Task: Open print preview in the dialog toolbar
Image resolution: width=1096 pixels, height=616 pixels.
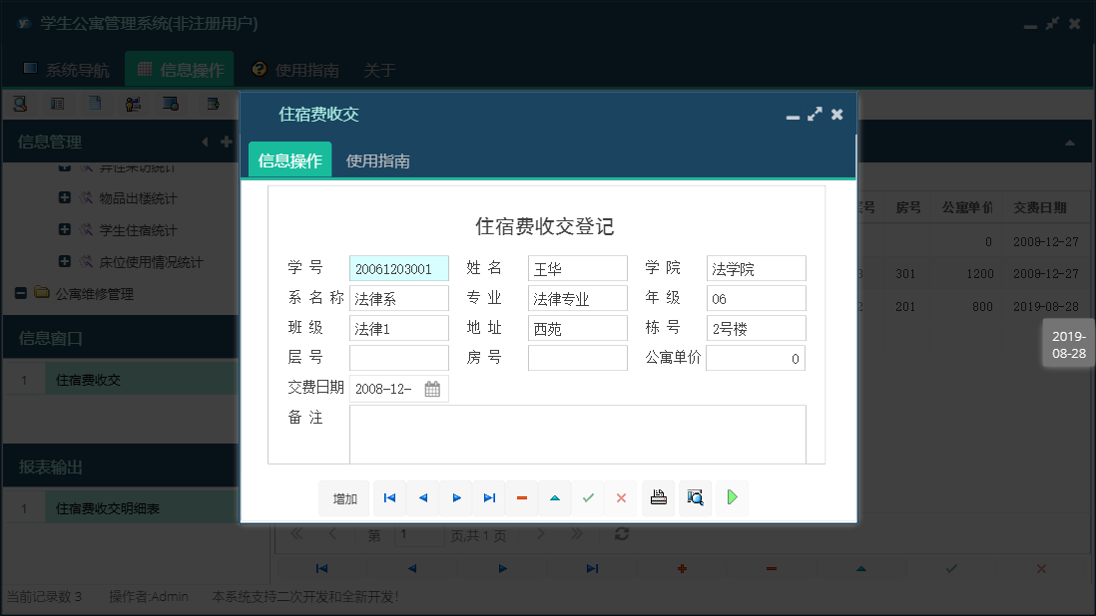Action: 696,498
